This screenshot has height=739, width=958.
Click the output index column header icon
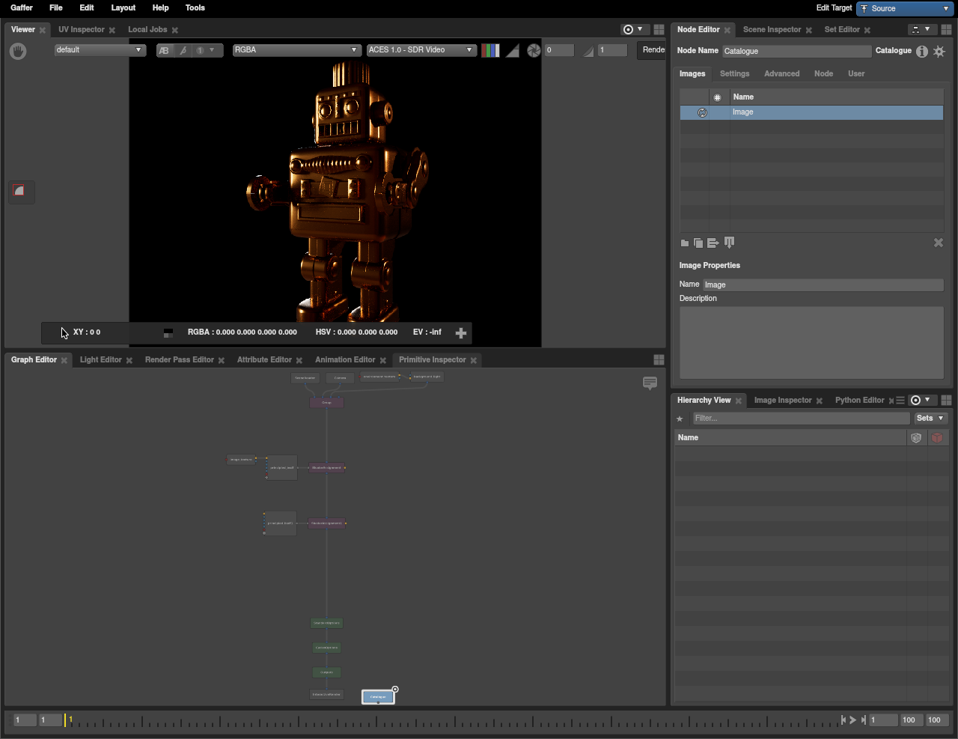click(x=717, y=97)
